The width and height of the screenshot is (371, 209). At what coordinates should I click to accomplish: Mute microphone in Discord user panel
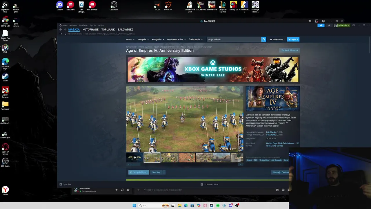click(x=117, y=190)
